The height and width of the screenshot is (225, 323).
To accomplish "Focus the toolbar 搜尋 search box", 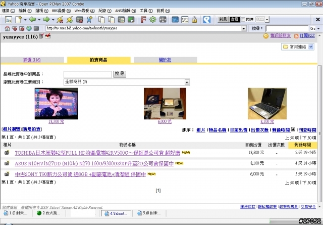I will coord(287,28).
